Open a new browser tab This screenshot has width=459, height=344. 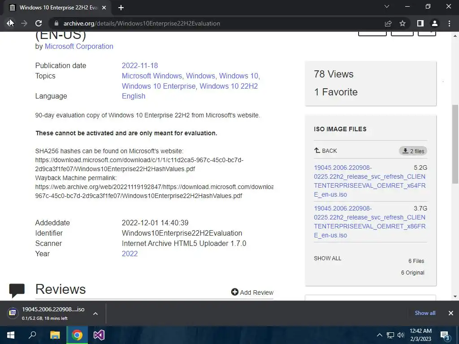point(121,8)
